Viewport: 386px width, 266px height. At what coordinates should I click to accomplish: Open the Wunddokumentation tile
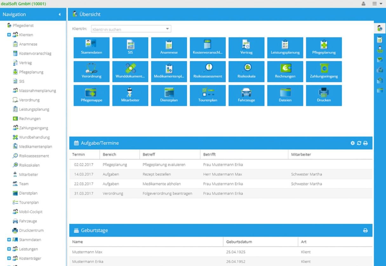coord(130,71)
